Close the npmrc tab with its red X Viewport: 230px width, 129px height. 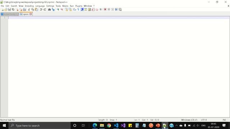pos(31,14)
